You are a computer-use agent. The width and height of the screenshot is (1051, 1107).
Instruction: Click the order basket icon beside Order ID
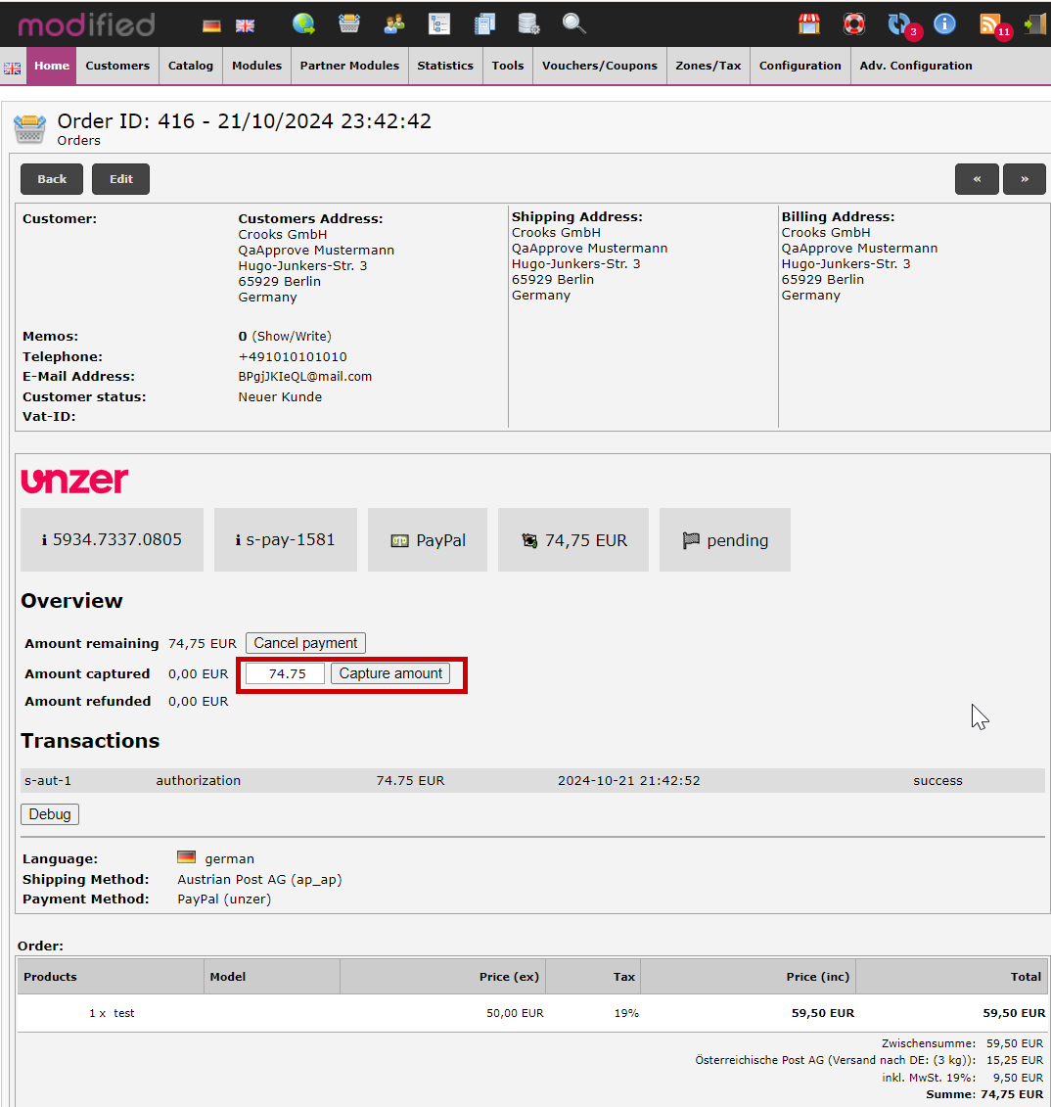pyautogui.click(x=29, y=128)
